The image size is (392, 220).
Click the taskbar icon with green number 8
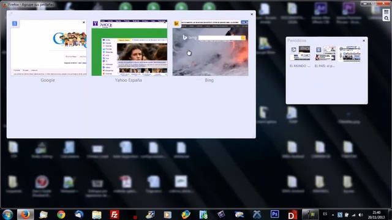click(x=203, y=215)
